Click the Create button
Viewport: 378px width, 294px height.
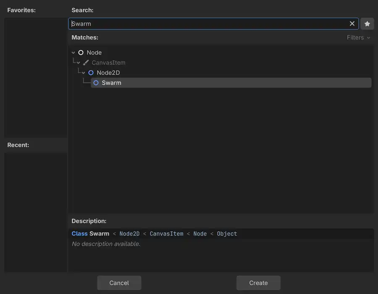pos(258,283)
